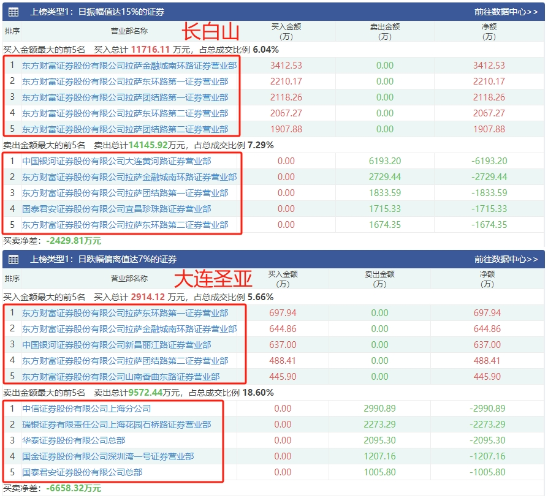Click the 净额(万) column header in the lower table
The height and width of the screenshot is (498, 548).
[487, 279]
